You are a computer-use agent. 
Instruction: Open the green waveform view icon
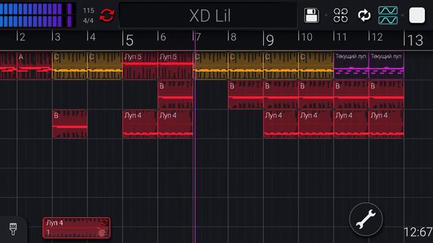(x=388, y=15)
